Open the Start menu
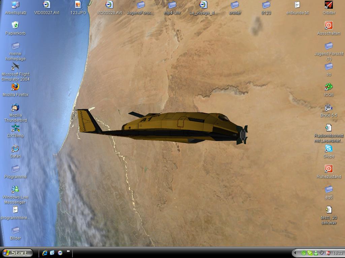Screen dimensions: 345x258 click(x=17, y=253)
